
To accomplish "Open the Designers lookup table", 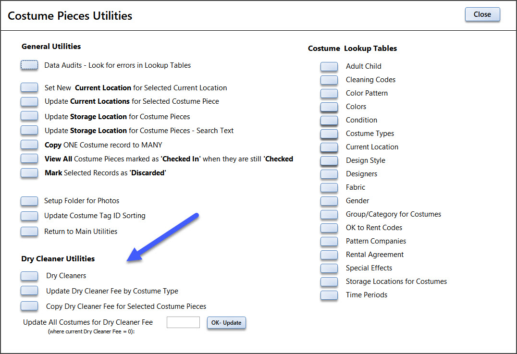I will click(x=329, y=174).
